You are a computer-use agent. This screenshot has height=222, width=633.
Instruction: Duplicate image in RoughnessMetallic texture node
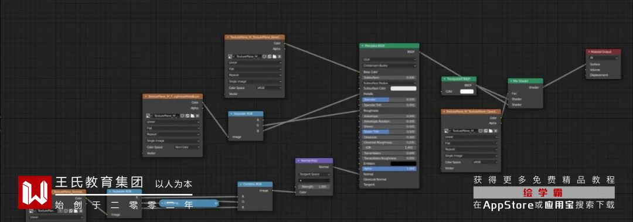point(188,115)
